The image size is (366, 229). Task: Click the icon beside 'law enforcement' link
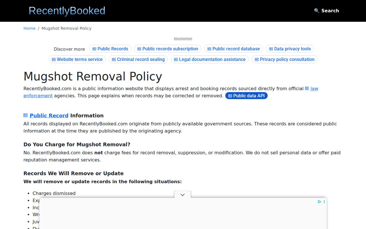[x=307, y=88]
